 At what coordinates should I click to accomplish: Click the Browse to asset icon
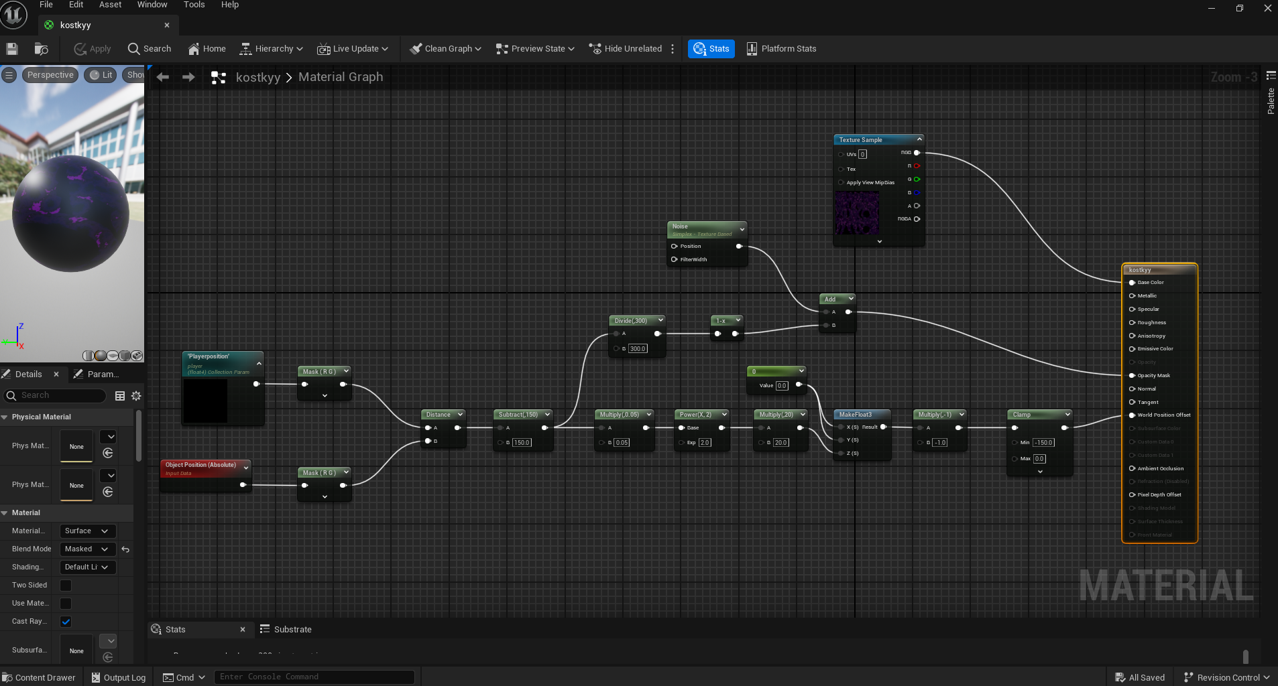click(x=41, y=49)
